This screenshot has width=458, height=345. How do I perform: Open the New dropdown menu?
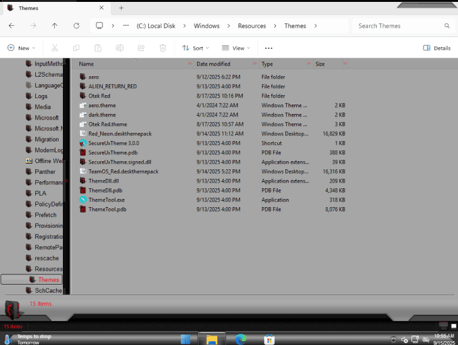coord(21,48)
